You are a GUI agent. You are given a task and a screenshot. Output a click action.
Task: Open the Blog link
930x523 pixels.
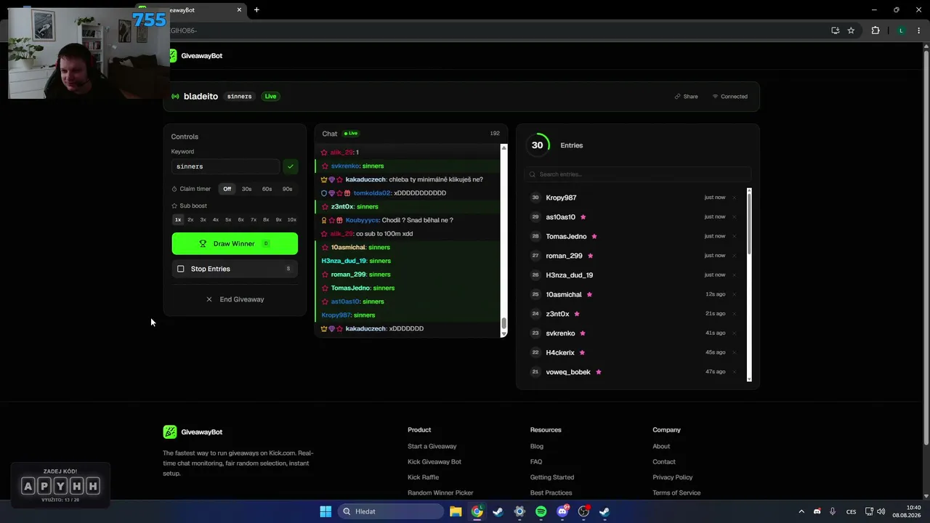[537, 447]
